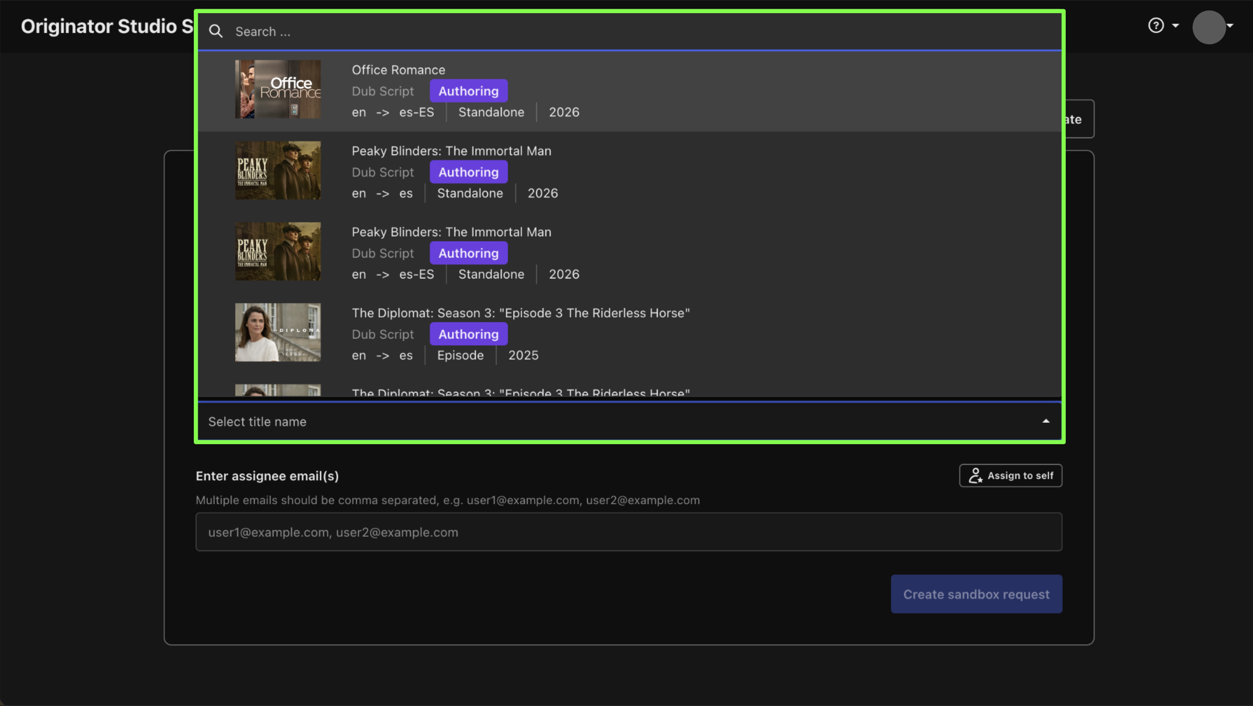
Task: Open the user avatar account menu
Action: coord(1209,27)
